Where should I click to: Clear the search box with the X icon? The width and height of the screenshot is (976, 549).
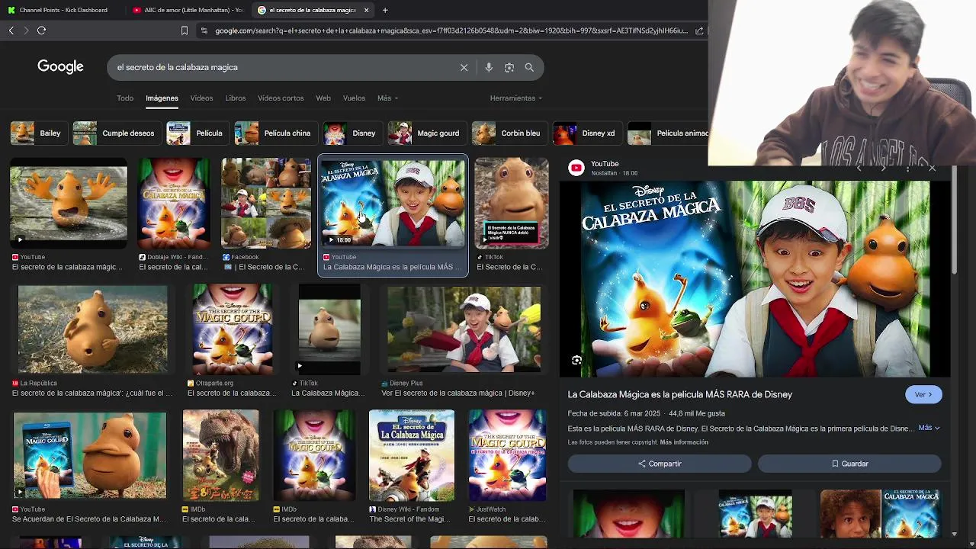point(464,67)
